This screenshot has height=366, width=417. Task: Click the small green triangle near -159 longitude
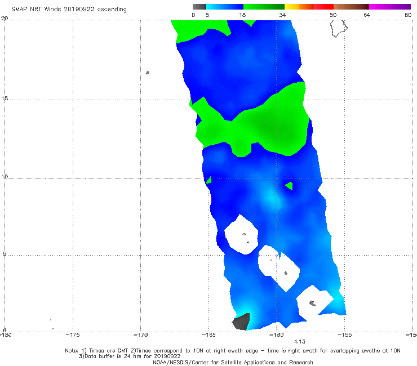point(289,186)
